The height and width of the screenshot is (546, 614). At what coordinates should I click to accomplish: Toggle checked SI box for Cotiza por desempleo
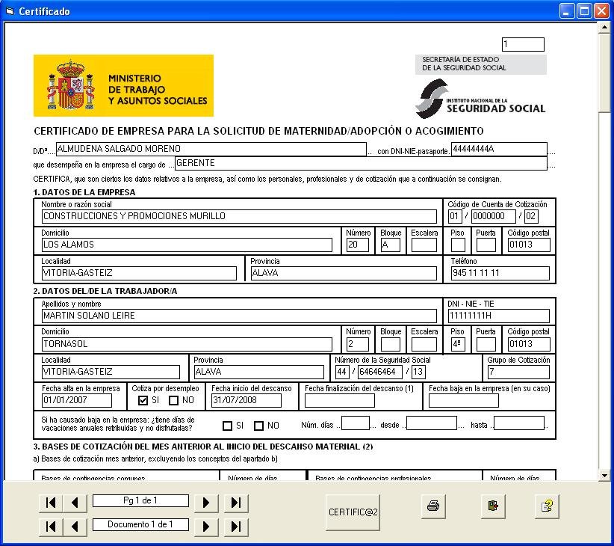pos(143,401)
